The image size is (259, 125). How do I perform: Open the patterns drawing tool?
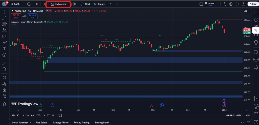[x=5, y=30]
